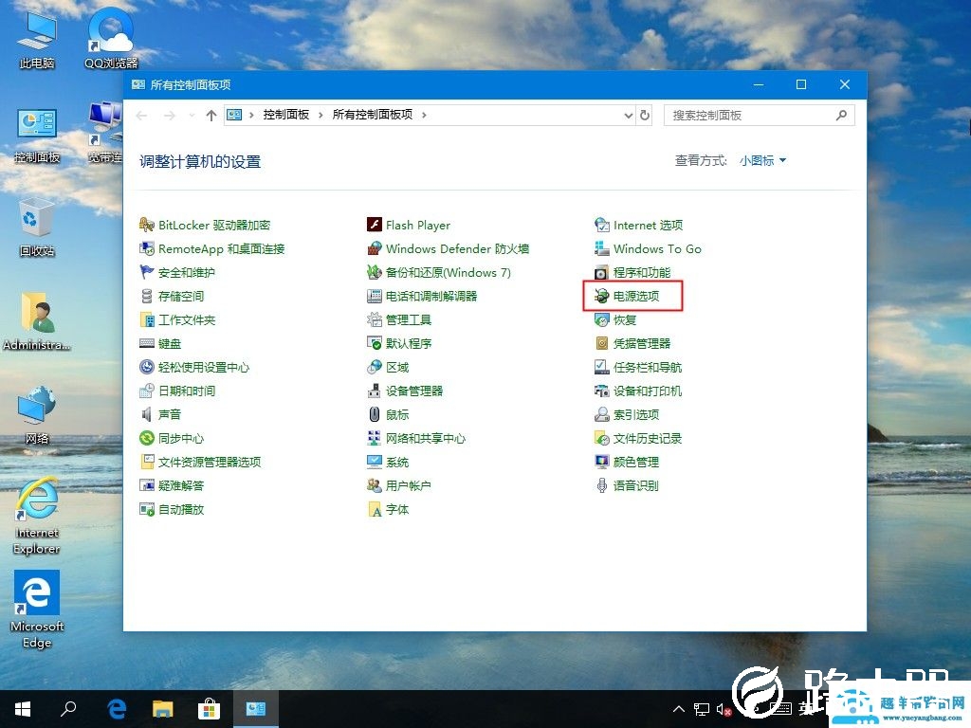Viewport: 971px width, 728px height.
Task: Open the Windows Start menu
Action: coord(23,709)
